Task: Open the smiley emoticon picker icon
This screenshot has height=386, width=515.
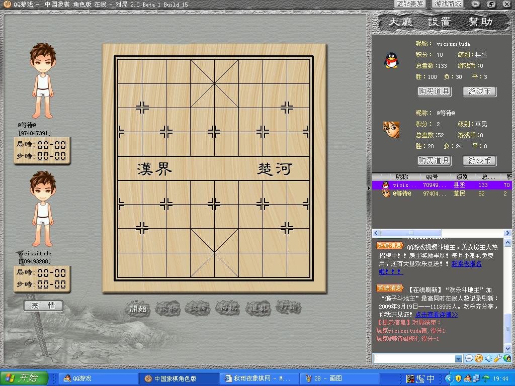Action: pyautogui.click(x=479, y=358)
